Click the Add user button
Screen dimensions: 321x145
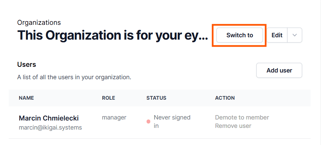(x=279, y=70)
